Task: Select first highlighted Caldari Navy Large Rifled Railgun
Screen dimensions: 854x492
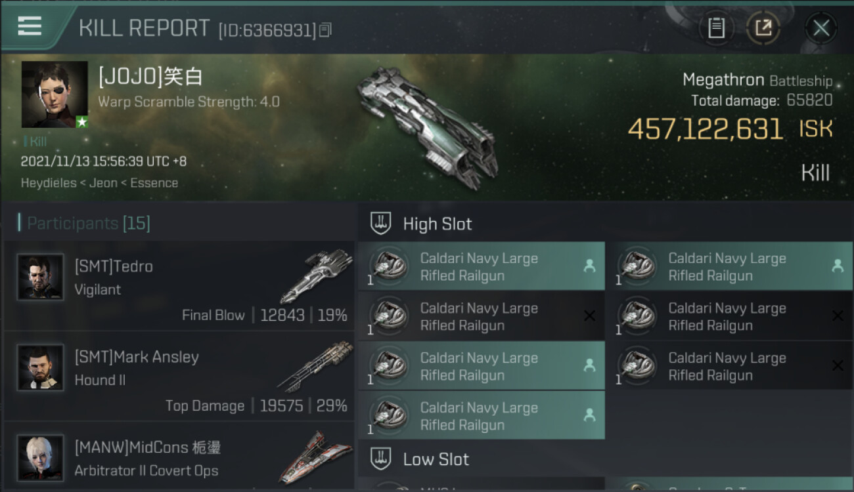Action: coord(482,266)
